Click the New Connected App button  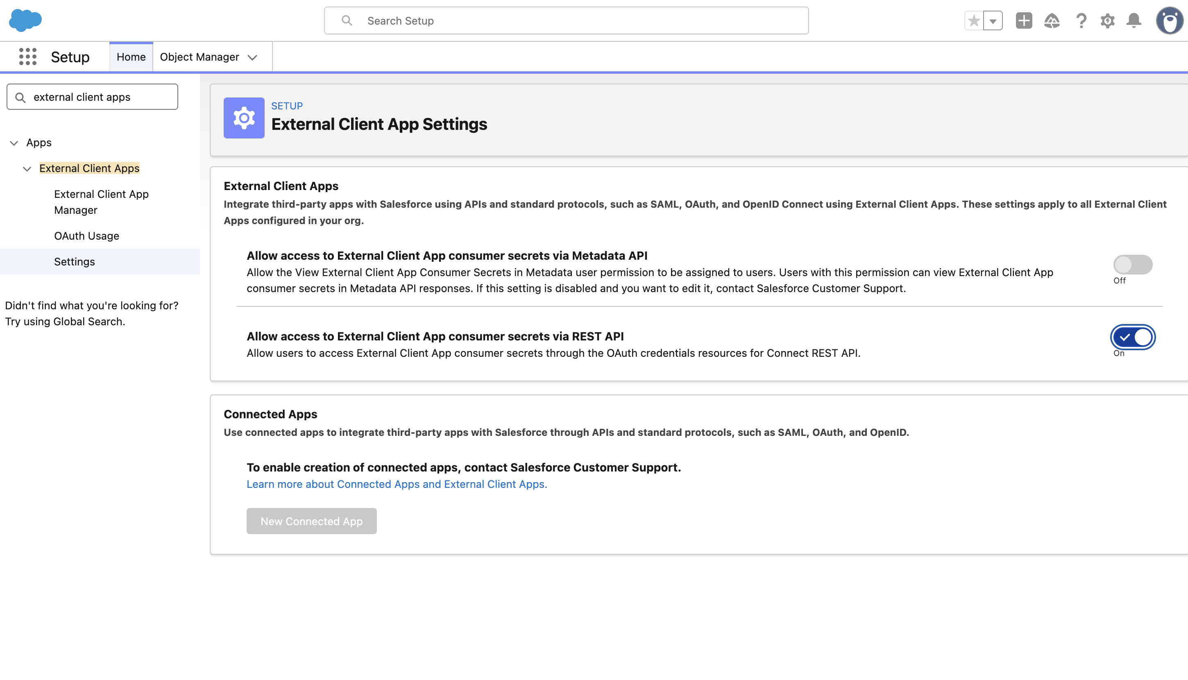tap(311, 521)
